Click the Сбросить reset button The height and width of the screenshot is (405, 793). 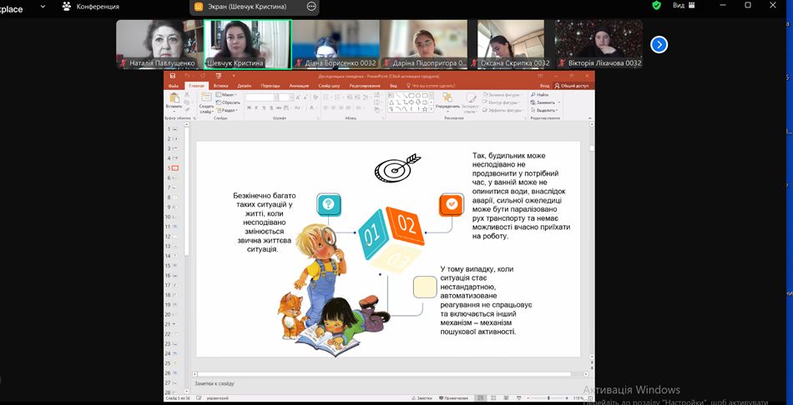230,102
